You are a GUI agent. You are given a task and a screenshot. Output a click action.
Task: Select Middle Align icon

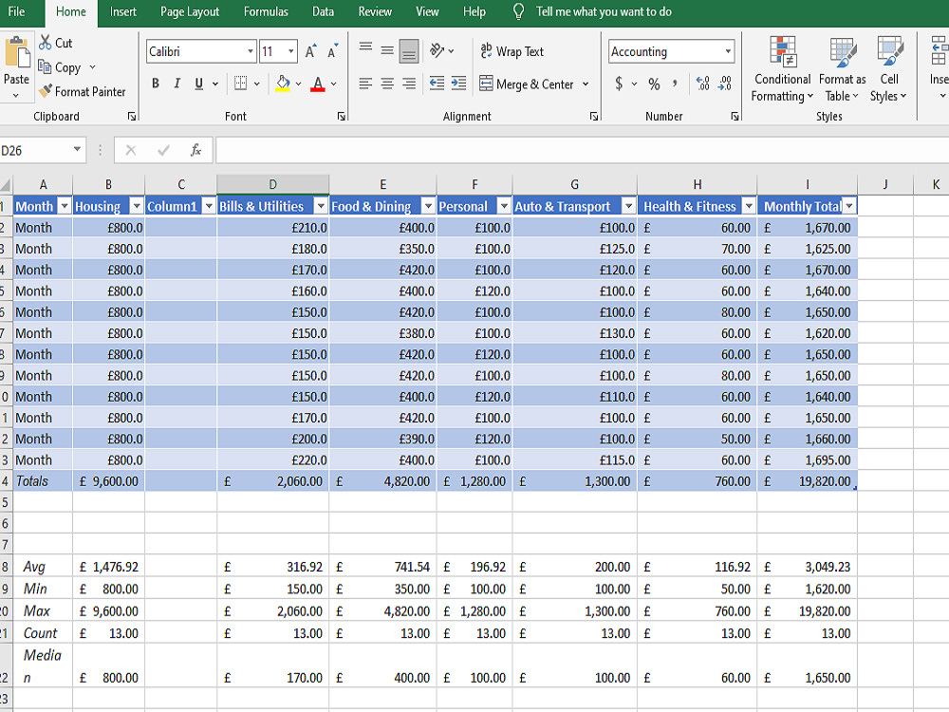(387, 50)
